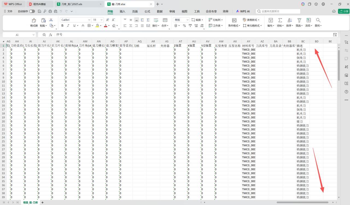The width and height of the screenshot is (350, 205).
Task: Switch to the Insert (插入) ribbon tab
Action: click(122, 11)
